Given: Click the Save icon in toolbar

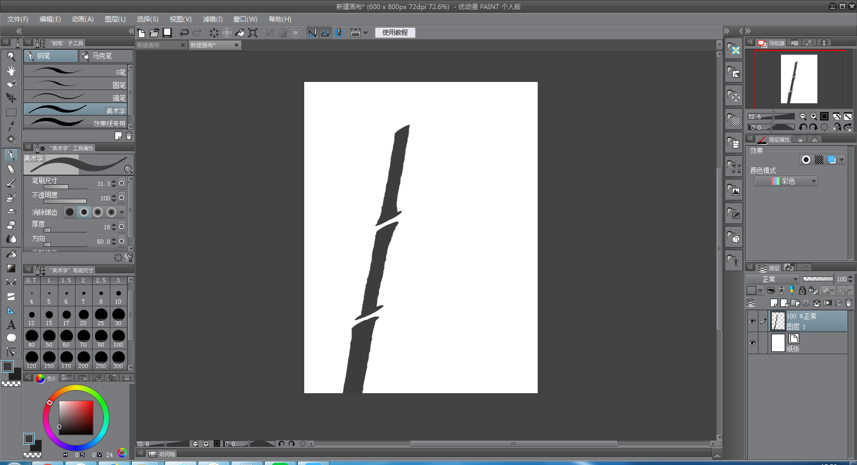Looking at the screenshot, I should click(x=167, y=33).
